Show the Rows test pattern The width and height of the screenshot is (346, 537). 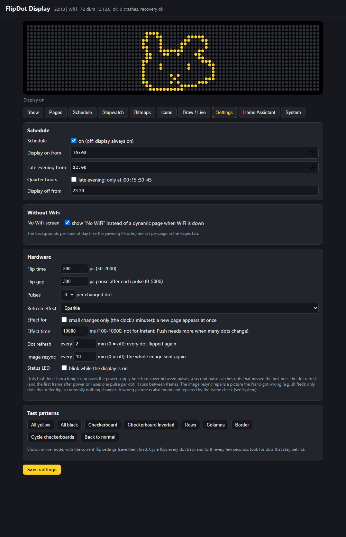(x=190, y=425)
